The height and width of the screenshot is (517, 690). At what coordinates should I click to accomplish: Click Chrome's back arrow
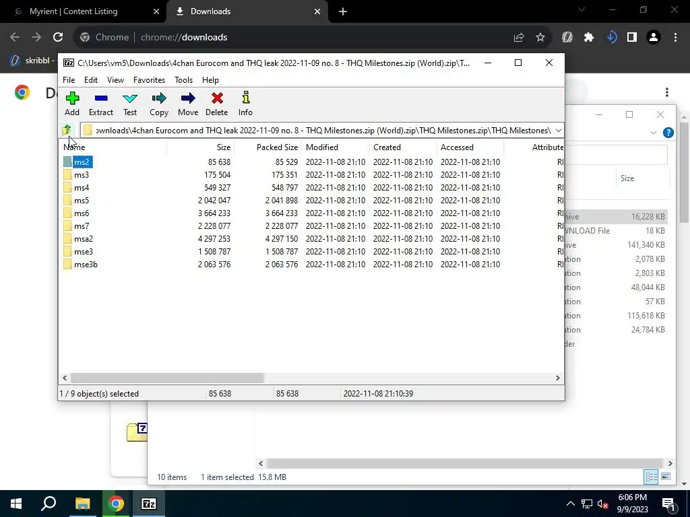(15, 38)
